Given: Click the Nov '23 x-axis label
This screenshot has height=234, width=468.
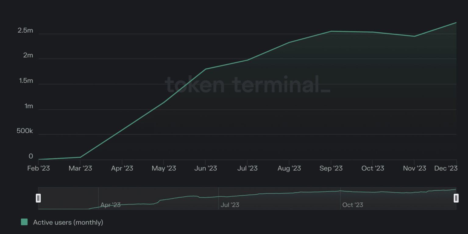Looking at the screenshot, I should (x=414, y=168).
